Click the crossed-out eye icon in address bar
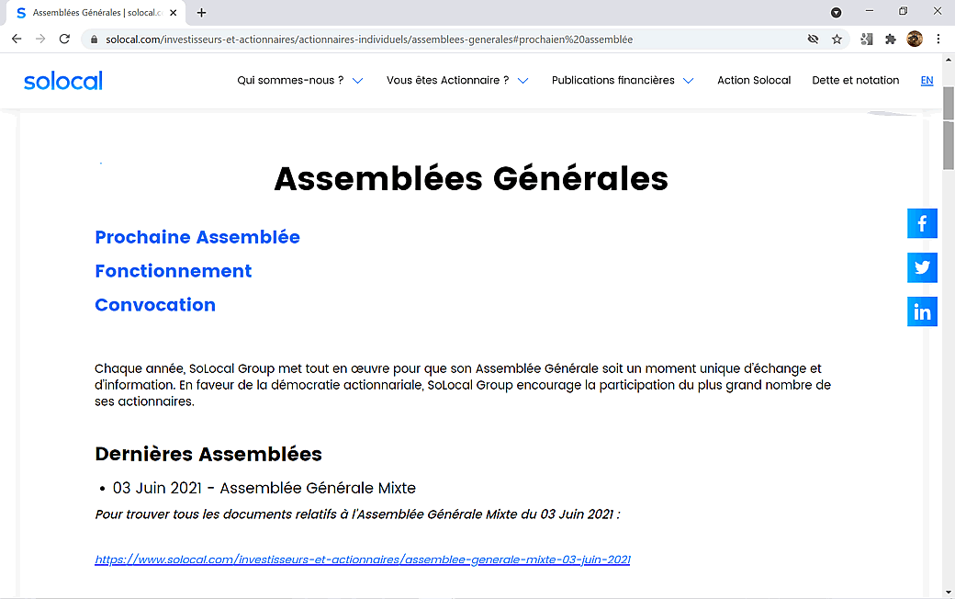The image size is (955, 599). pos(813,40)
